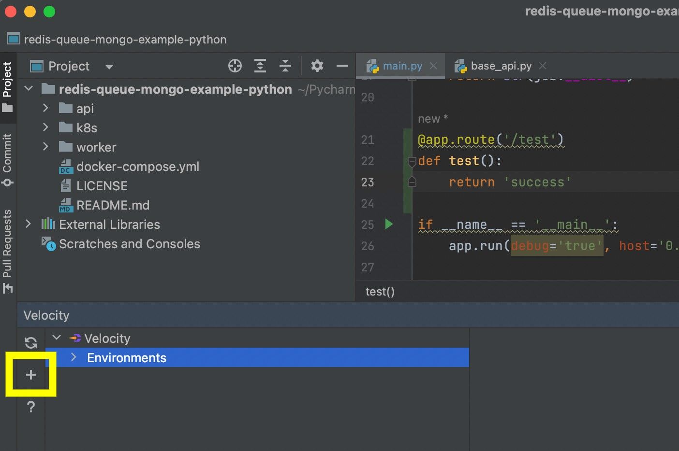The width and height of the screenshot is (679, 451).
Task: Click redis-queue-mongo-example-python in navigation bar
Action: pyautogui.click(x=125, y=39)
